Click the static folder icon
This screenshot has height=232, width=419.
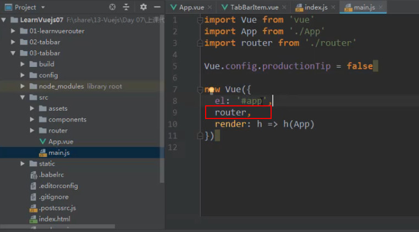(x=33, y=163)
